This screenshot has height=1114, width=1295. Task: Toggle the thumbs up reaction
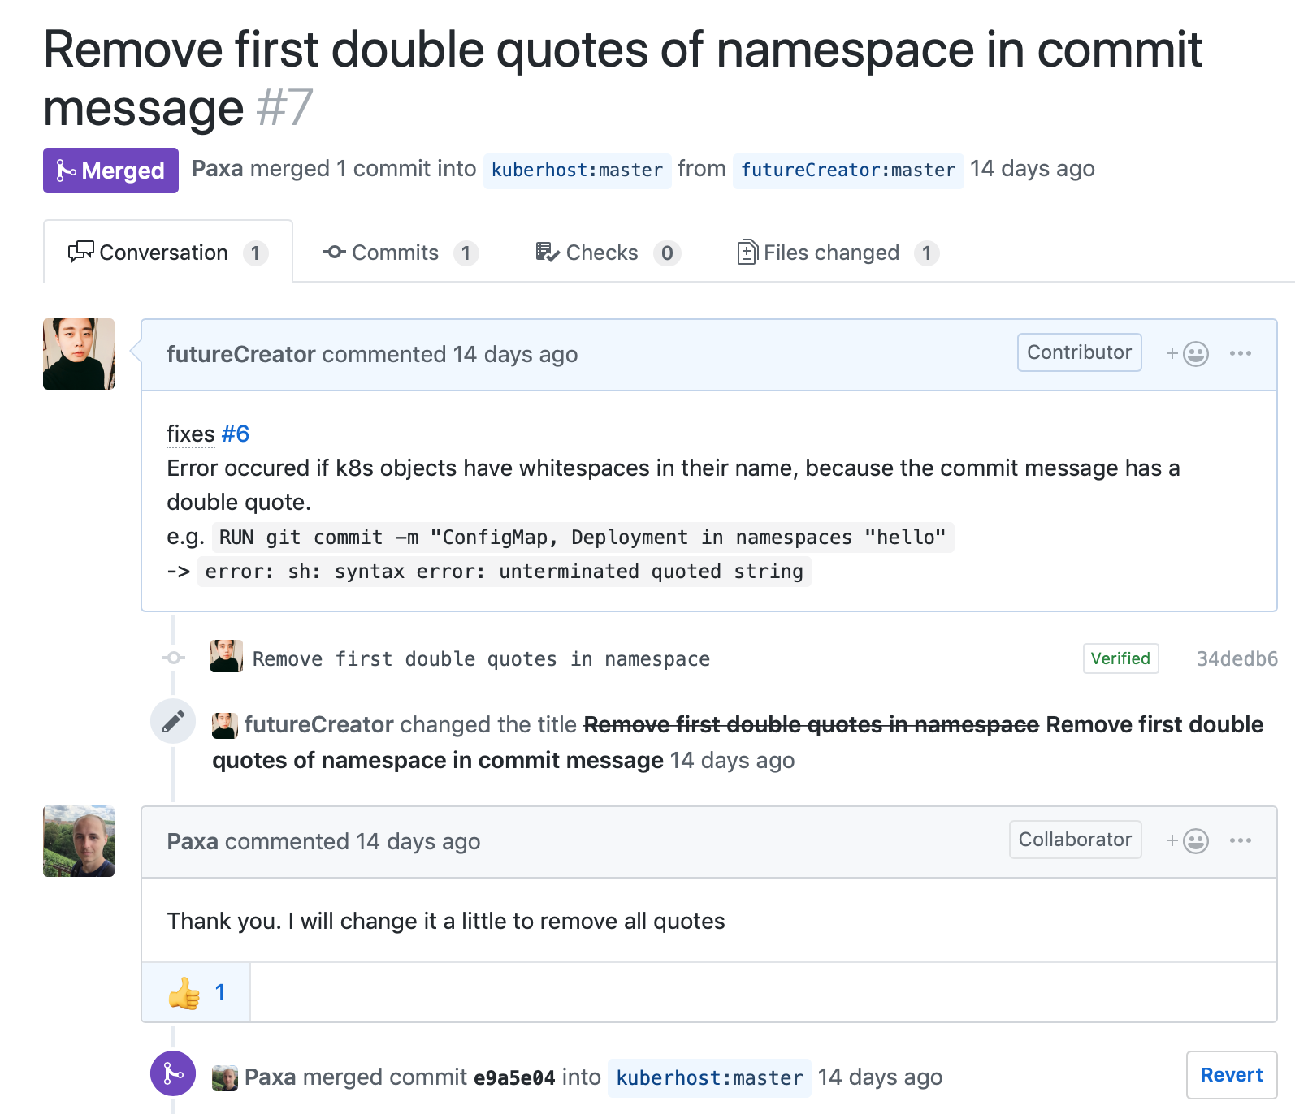[196, 992]
